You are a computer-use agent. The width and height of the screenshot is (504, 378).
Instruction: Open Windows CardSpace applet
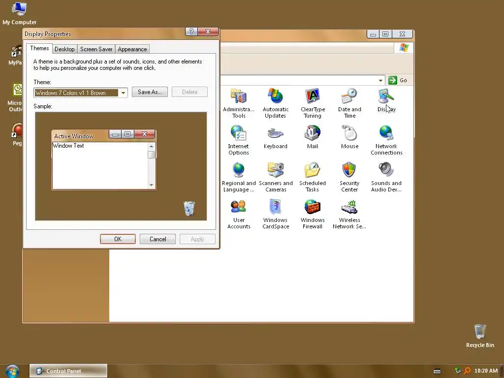(276, 214)
